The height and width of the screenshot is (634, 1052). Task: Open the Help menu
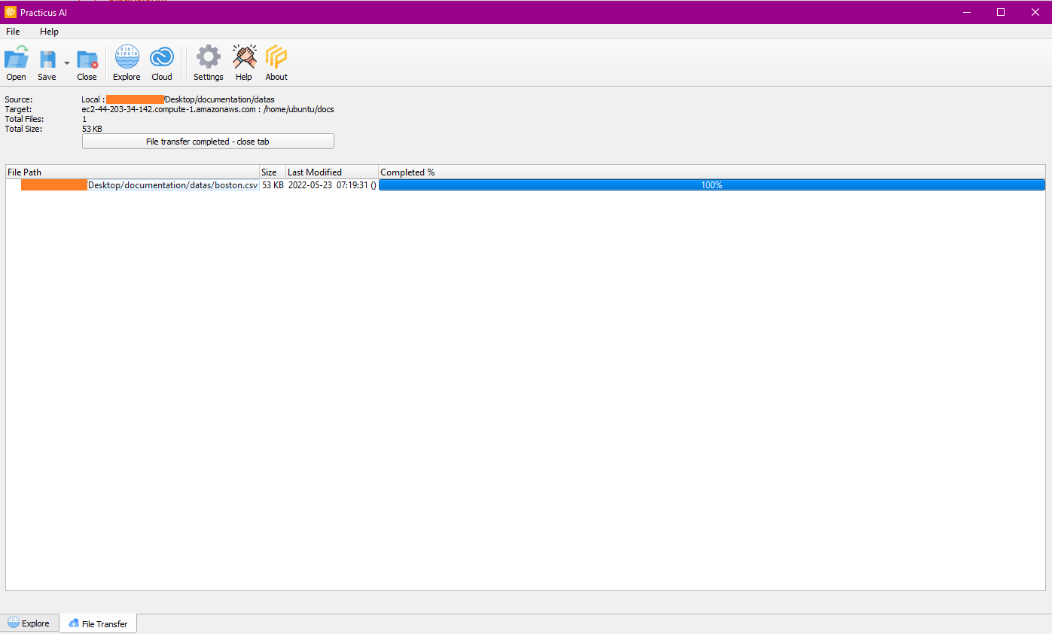(x=49, y=32)
